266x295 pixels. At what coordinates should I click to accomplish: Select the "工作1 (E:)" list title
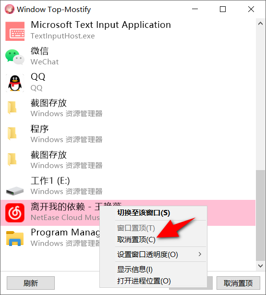(50, 181)
